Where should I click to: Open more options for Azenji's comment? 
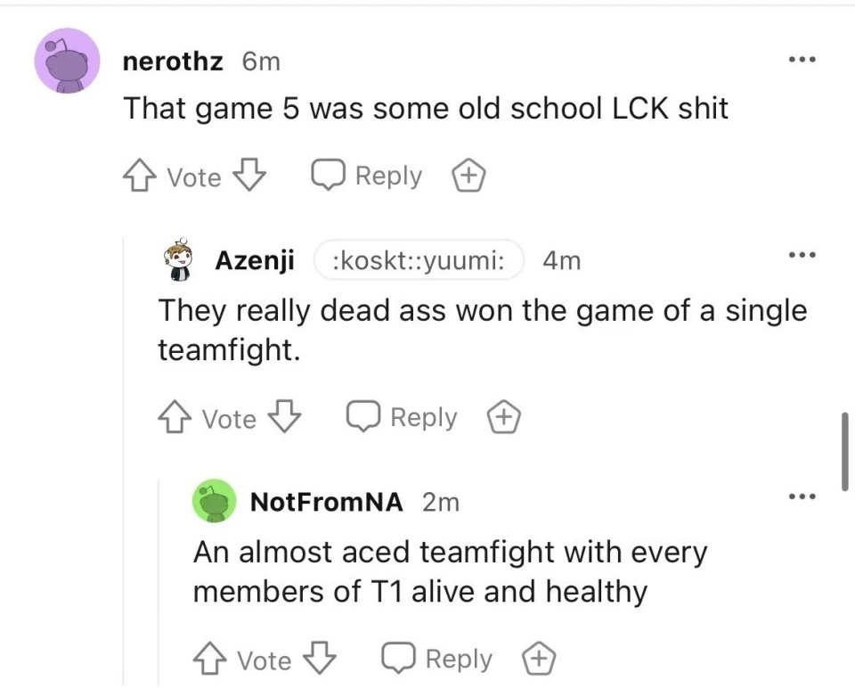pos(802,257)
